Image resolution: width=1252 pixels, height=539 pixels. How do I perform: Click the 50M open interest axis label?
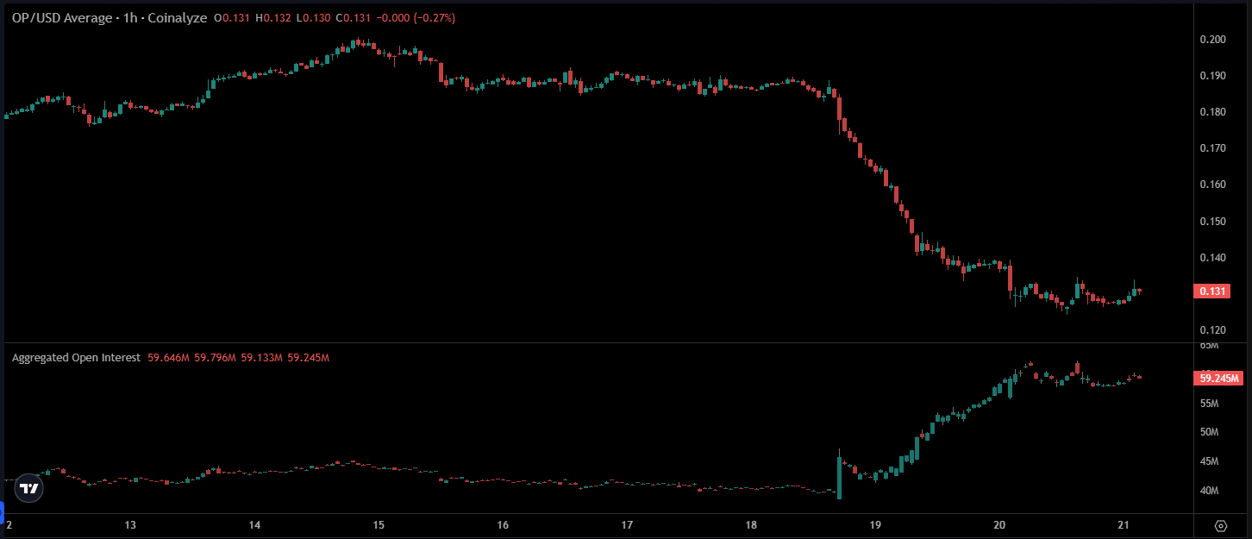tap(1210, 432)
